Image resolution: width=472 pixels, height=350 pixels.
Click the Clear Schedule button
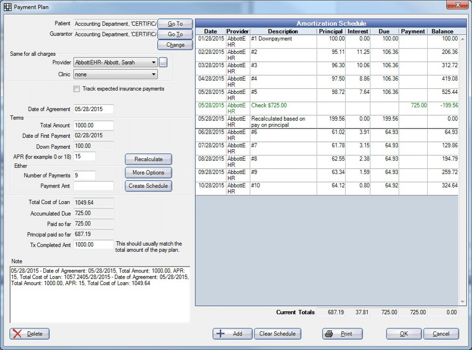tap(278, 333)
